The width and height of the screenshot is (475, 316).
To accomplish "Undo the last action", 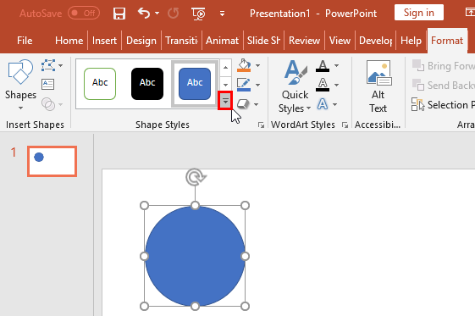I will pos(144,14).
